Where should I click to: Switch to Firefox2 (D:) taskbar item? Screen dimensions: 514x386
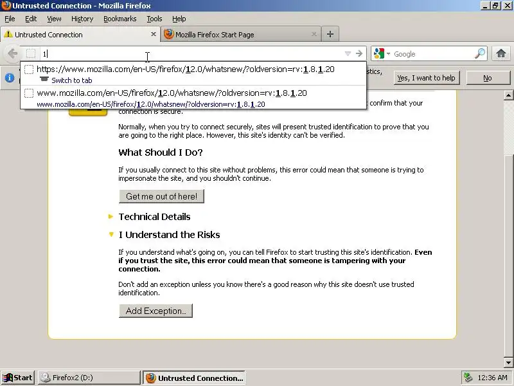point(89,378)
